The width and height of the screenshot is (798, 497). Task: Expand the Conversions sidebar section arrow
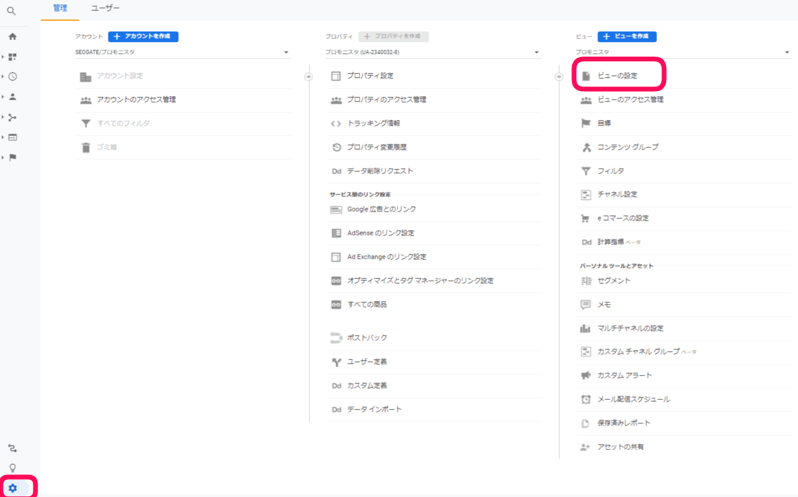tap(3, 158)
